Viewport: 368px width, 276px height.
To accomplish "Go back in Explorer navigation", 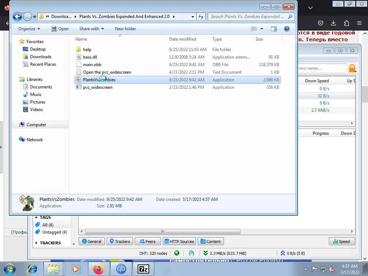I will (x=17, y=17).
